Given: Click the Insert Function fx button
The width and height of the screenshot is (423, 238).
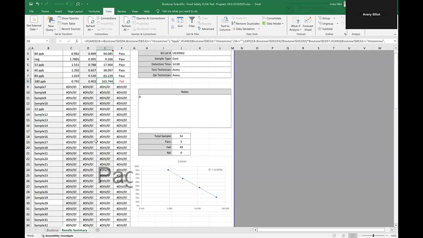Looking at the screenshot, I should [x=77, y=41].
